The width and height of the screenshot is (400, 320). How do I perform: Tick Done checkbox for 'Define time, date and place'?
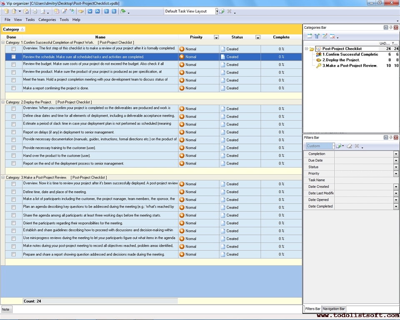coord(14,192)
